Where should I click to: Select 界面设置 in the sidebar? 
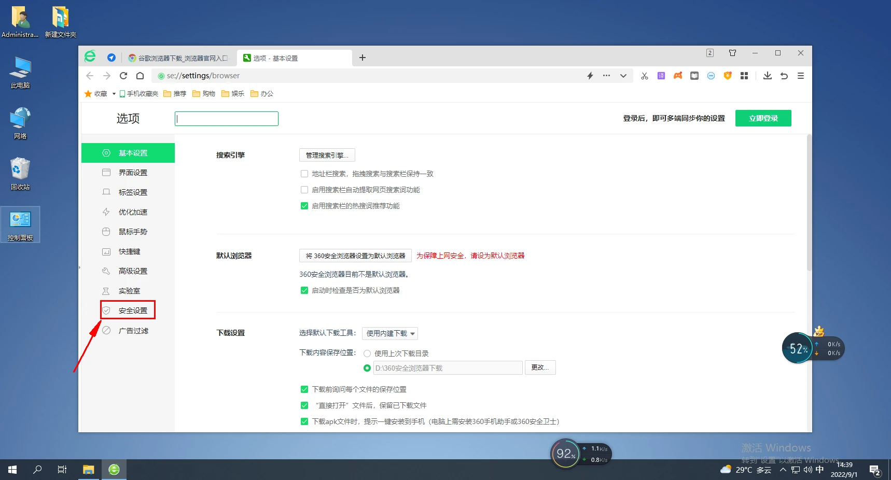pyautogui.click(x=128, y=173)
